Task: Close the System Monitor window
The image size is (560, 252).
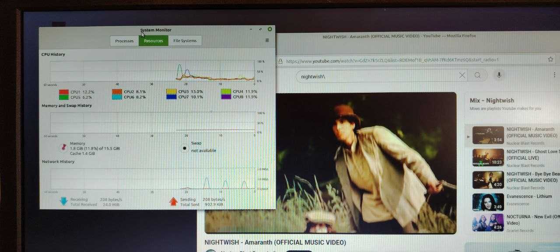Action: click(x=269, y=29)
